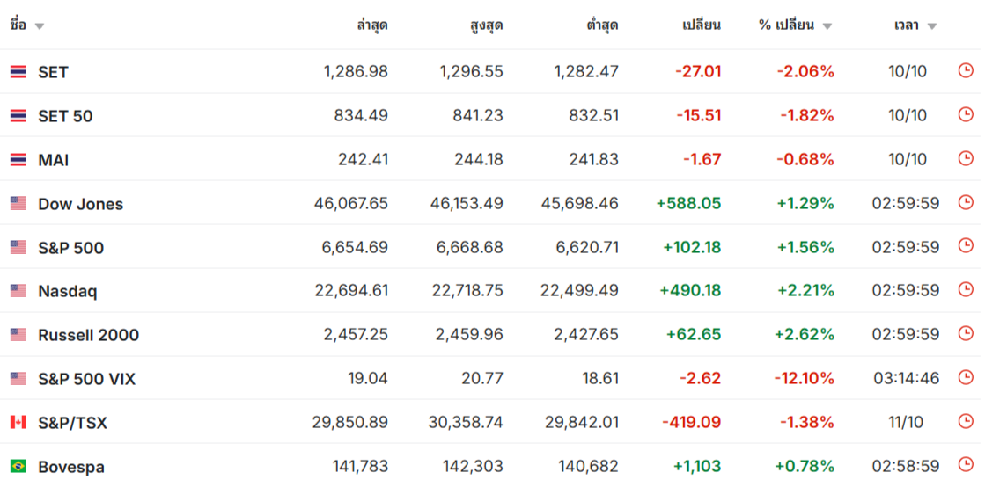
Task: Sort the table by the ชื่อ column arrow
Action: click(x=40, y=26)
